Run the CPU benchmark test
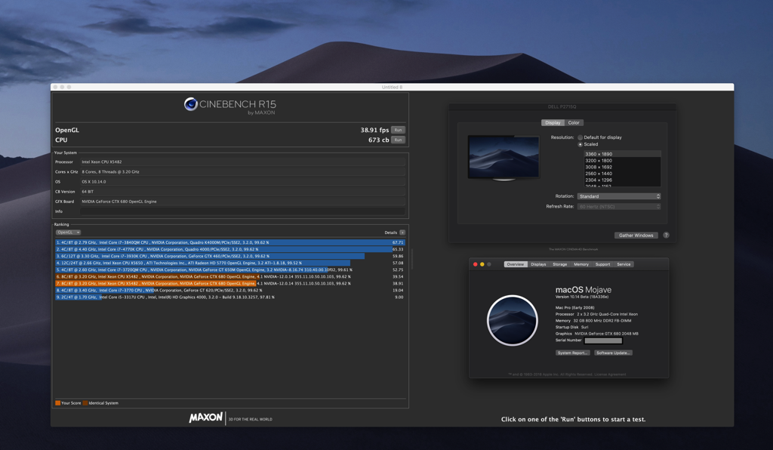 [x=398, y=140]
